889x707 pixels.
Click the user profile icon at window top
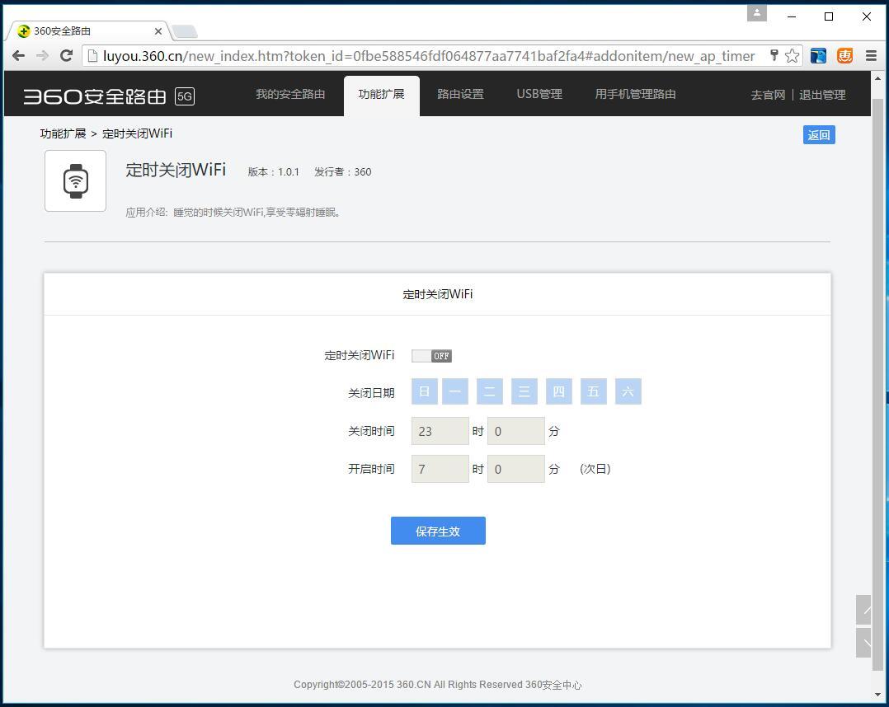pyautogui.click(x=756, y=14)
